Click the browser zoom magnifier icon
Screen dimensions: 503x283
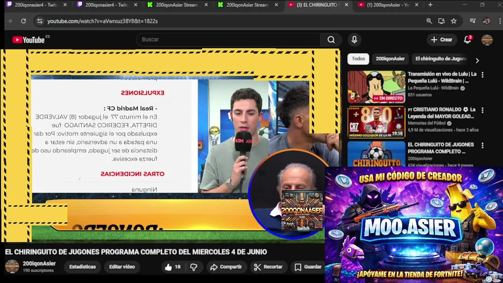coord(429,21)
